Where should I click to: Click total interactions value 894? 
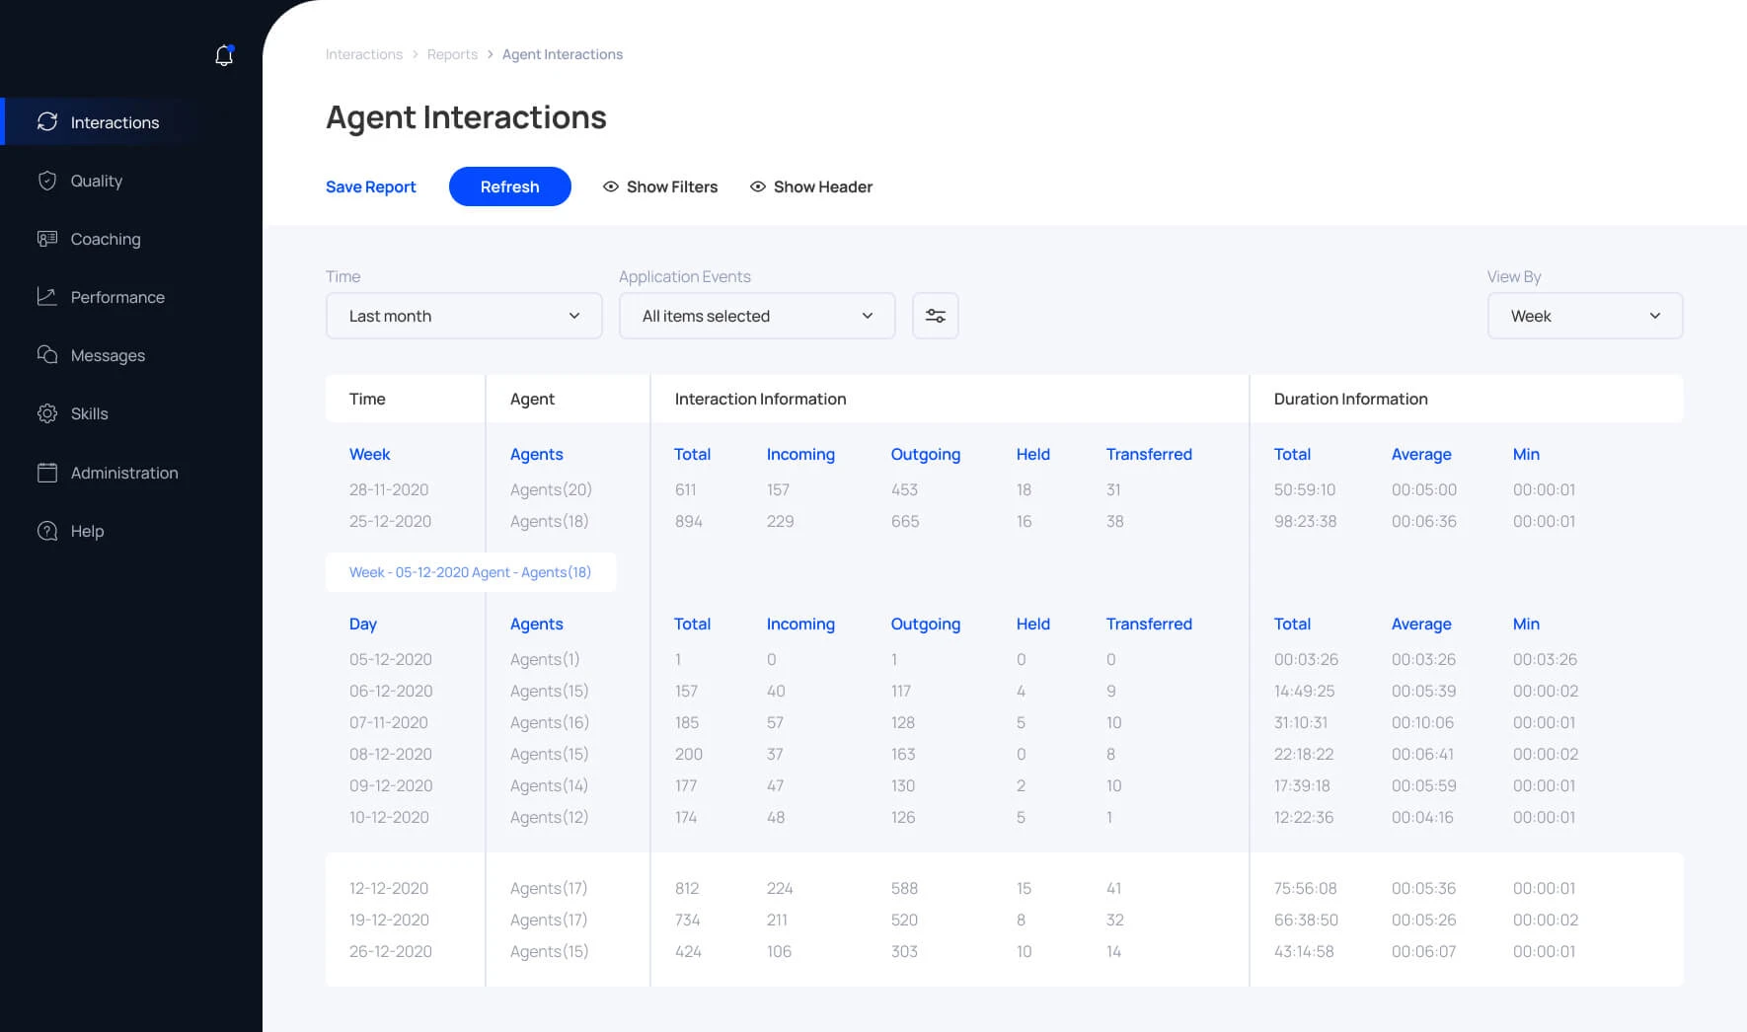pyautogui.click(x=689, y=521)
